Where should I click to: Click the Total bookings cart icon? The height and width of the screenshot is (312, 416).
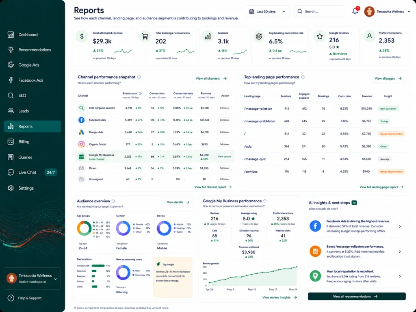(145, 36)
